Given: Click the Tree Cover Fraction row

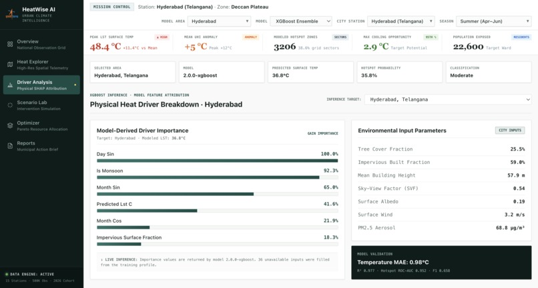Looking at the screenshot, I should click(x=441, y=149).
